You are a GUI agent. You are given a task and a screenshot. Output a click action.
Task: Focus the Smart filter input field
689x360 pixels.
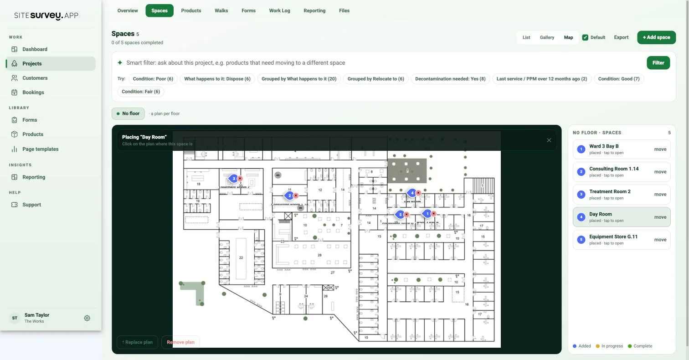383,63
